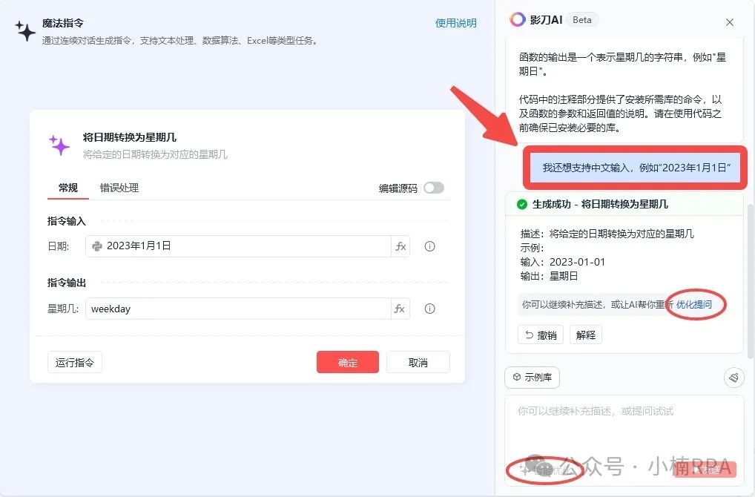The height and width of the screenshot is (497, 755).
Task: Expand the 撤销 undo option
Action: click(x=541, y=334)
